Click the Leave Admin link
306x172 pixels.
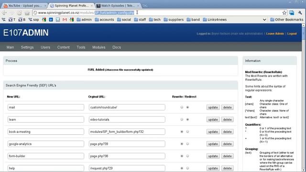coord(275,33)
